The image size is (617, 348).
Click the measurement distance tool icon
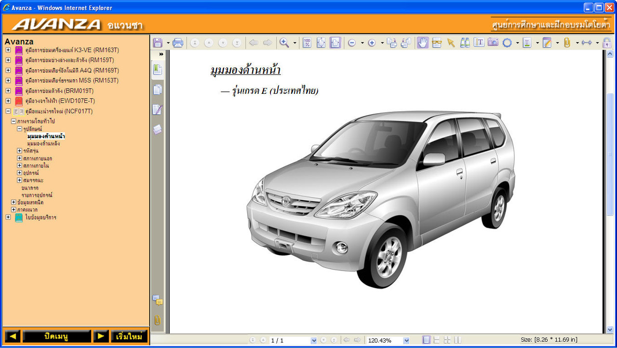click(x=587, y=43)
